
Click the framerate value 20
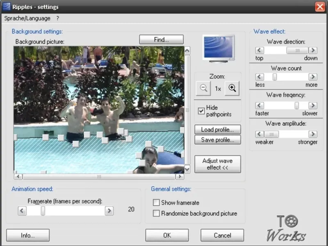click(131, 209)
